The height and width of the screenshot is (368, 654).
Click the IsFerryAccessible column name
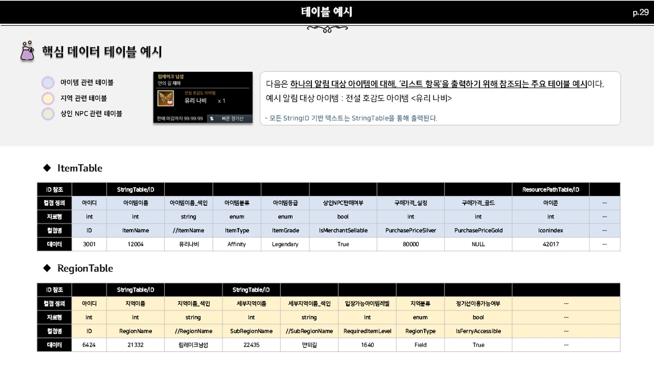(x=478, y=331)
